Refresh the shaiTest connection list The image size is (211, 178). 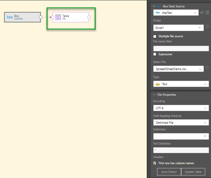click(x=202, y=13)
